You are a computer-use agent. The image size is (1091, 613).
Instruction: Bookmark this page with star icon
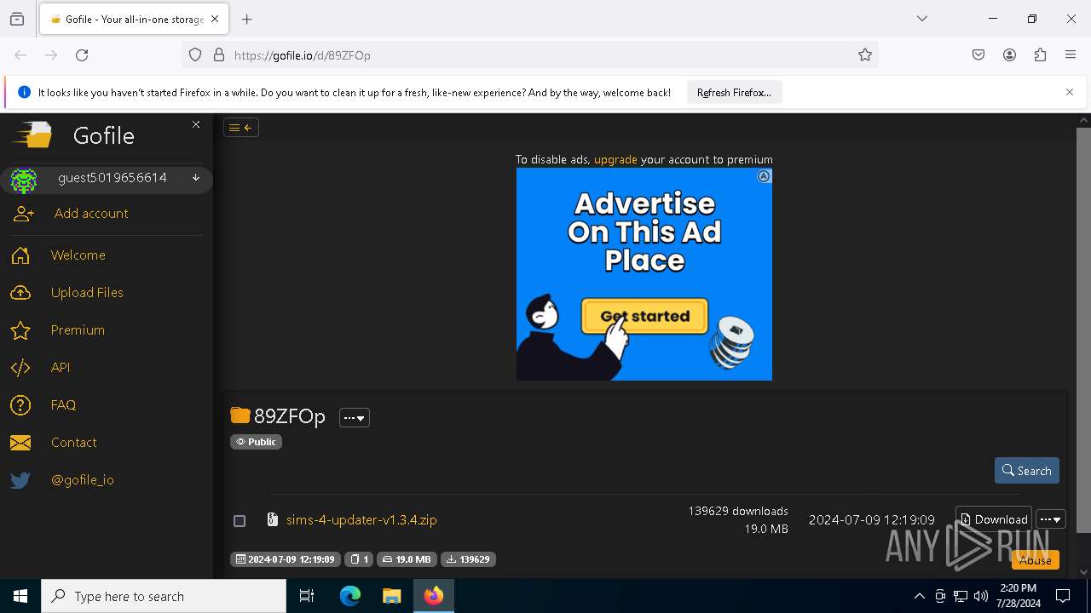tap(865, 55)
